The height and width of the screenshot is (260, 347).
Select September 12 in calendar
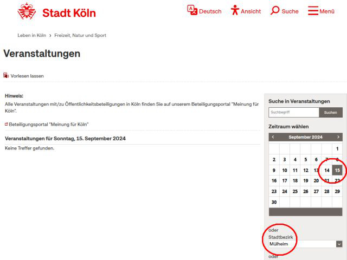[x=306, y=170]
